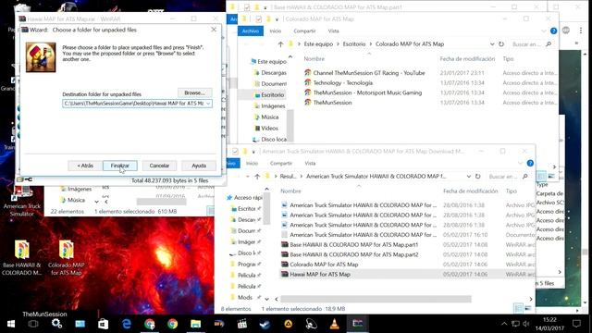Open Microsoft Edge on the taskbar
The width and height of the screenshot is (592, 333).
[x=127, y=324]
